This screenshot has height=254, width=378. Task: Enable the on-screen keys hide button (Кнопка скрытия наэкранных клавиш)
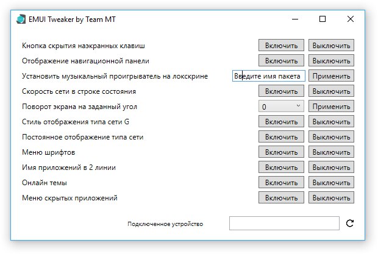(x=281, y=45)
